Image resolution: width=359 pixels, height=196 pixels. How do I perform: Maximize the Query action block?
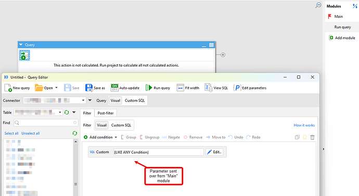211,45
